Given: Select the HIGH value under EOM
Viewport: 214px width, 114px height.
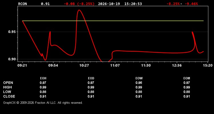Looking at the screenshot, I should click(187, 87).
